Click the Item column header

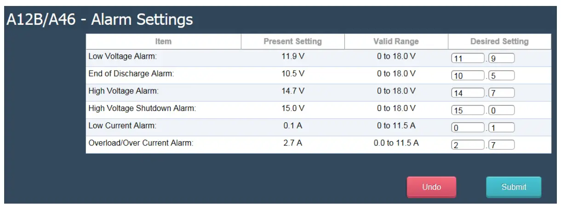pos(163,42)
